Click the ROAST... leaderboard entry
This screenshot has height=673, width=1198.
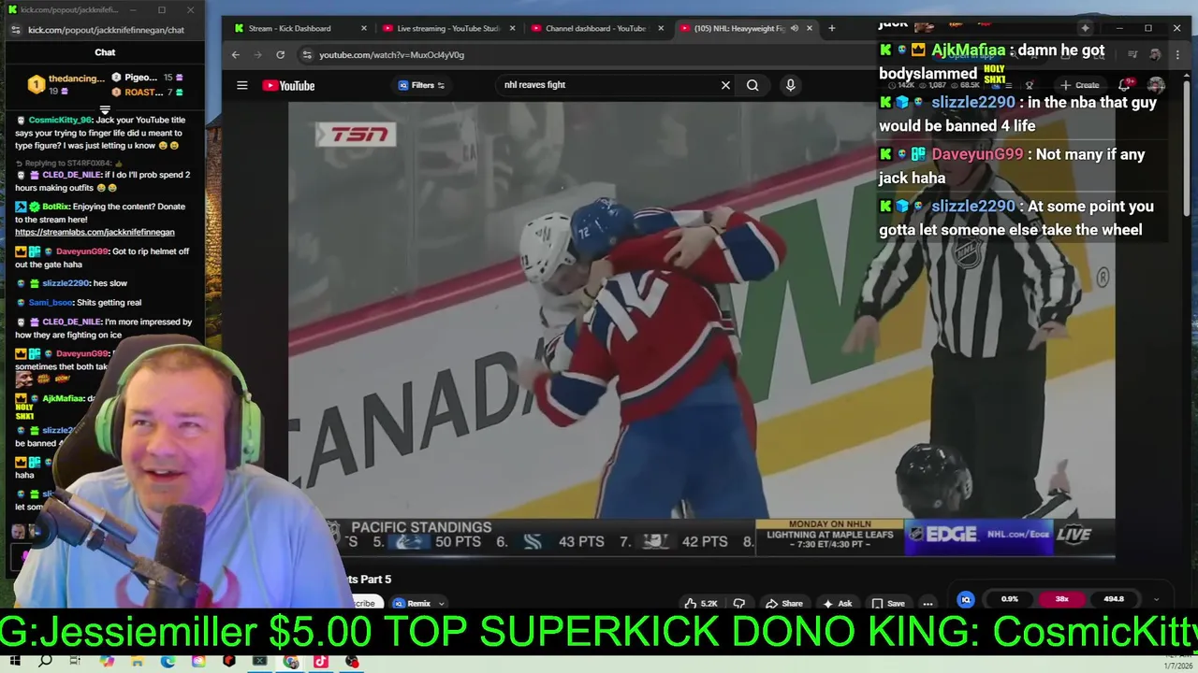146,93
